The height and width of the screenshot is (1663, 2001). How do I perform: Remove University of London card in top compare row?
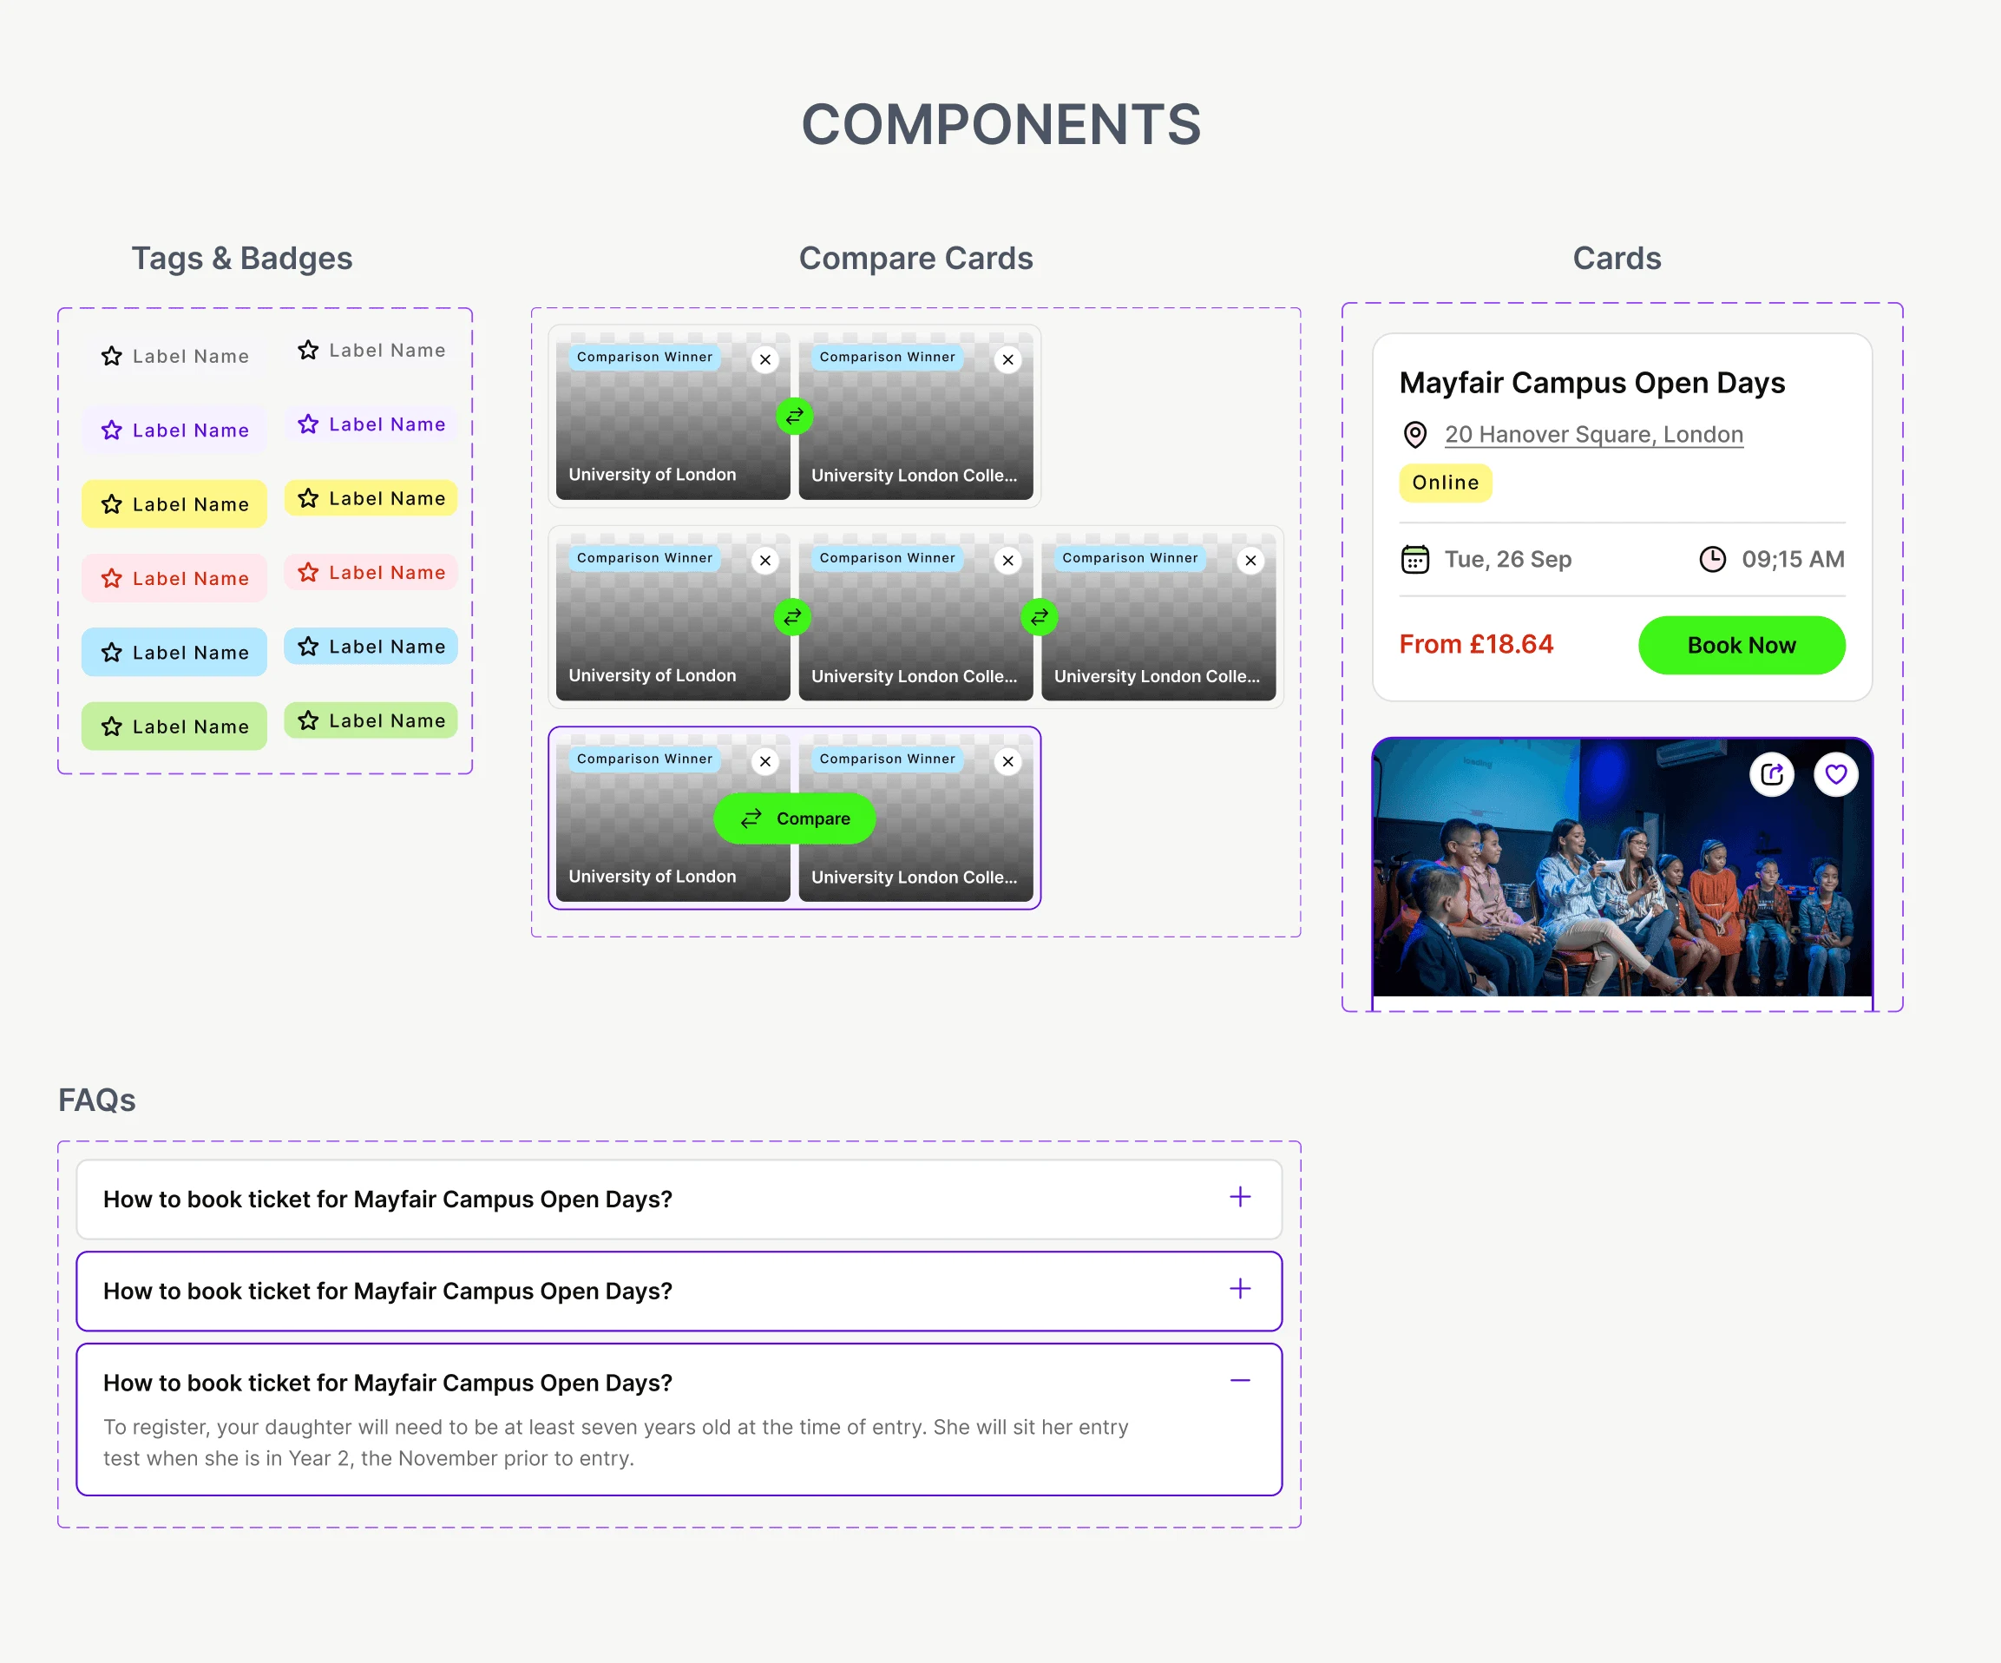click(x=765, y=360)
